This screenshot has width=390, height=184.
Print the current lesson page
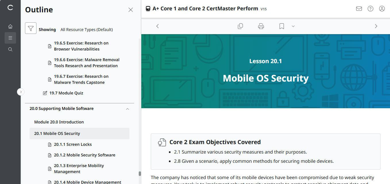[261, 26]
